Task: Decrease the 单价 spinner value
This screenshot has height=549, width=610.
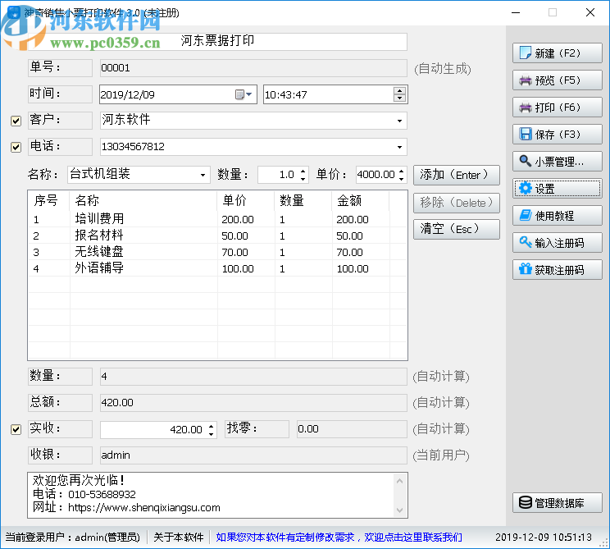Action: tap(402, 178)
